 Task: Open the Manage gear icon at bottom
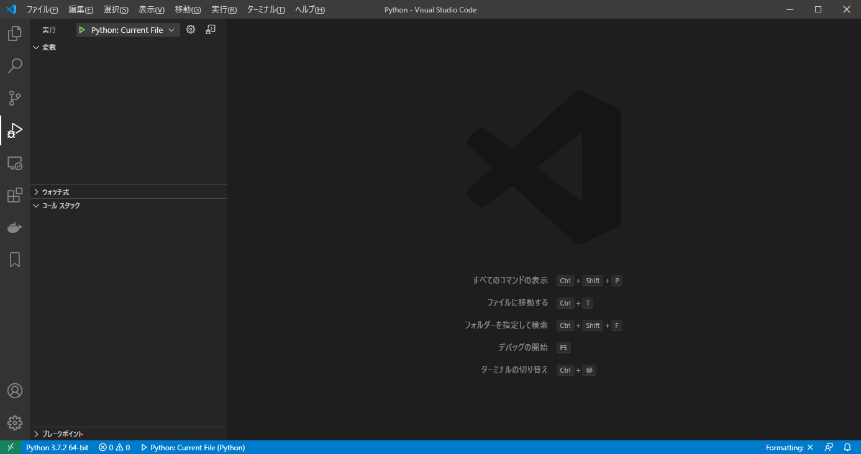click(x=15, y=423)
